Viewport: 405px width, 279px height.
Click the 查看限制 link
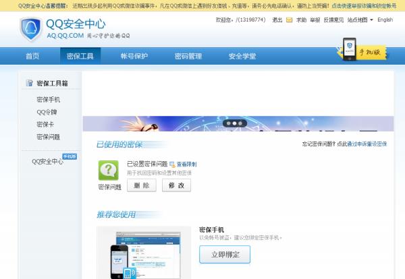(186, 164)
